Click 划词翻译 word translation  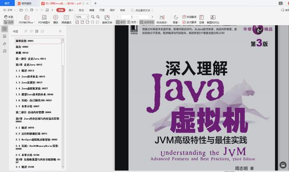coord(189,17)
